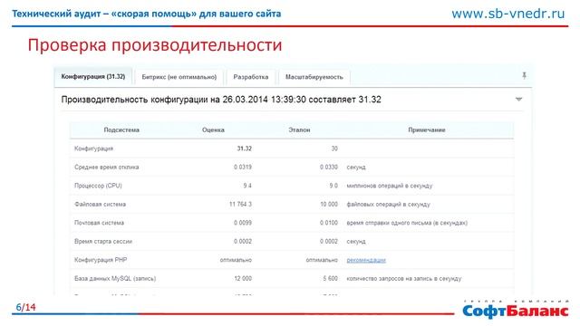Select База данных MySQL (запись) row
Viewport: 580px width, 326px height.
[x=292, y=278]
